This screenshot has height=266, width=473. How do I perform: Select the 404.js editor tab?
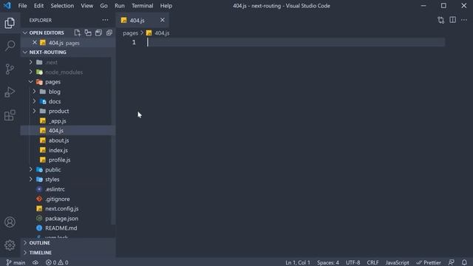click(143, 20)
